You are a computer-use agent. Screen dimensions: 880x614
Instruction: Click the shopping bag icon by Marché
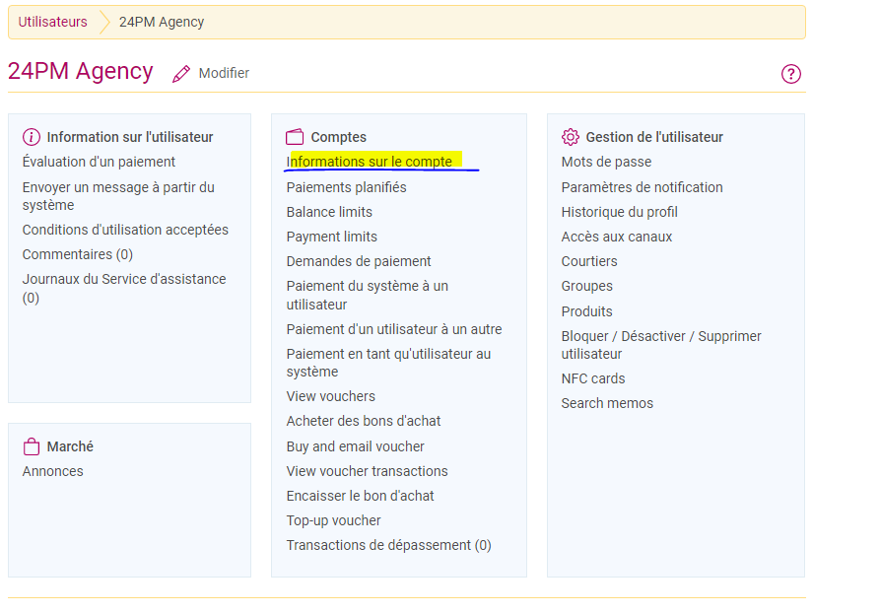point(32,446)
